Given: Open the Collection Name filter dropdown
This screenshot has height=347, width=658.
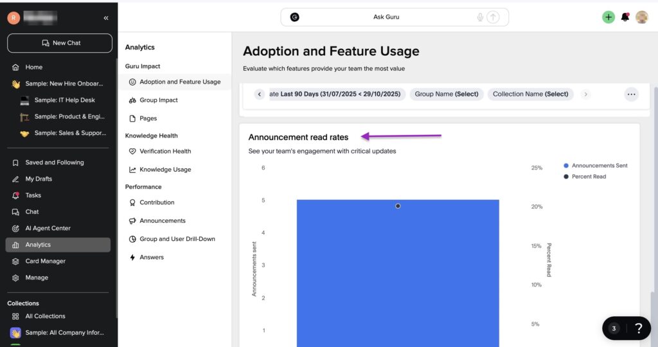Looking at the screenshot, I should (x=530, y=94).
